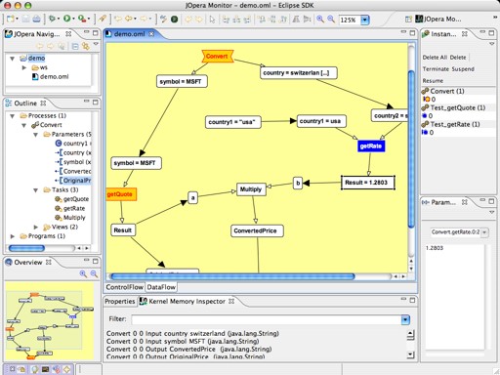
Task: Click the Print icon in the toolbar
Action: [36, 19]
